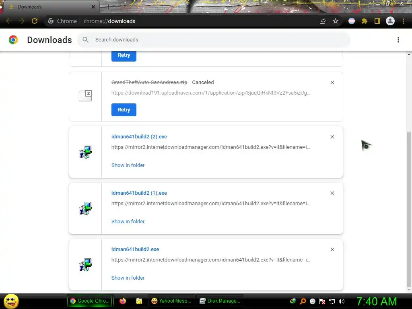Viewport: 412px width, 309px height.
Task: Remove idman641build2 (2).exe from list
Action: click(x=332, y=137)
